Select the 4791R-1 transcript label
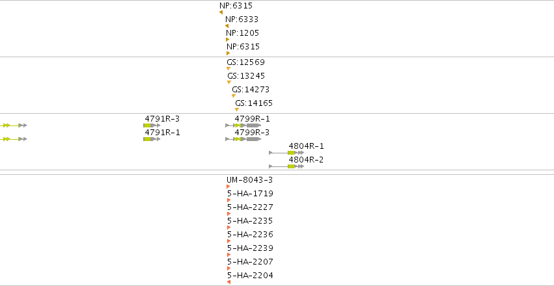The width and height of the screenshot is (554, 286). 162,133
